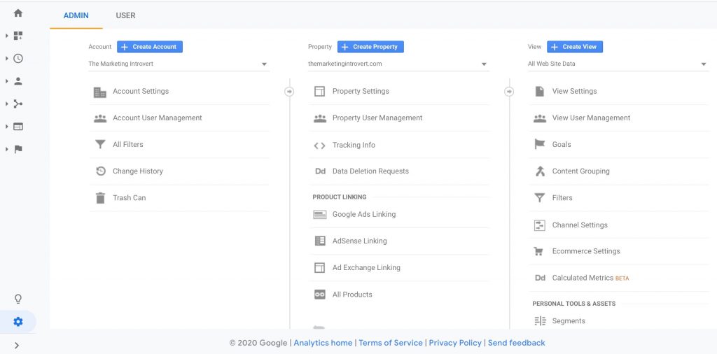Click the All Products link icon
Image resolution: width=717 pixels, height=354 pixels.
(x=319, y=295)
